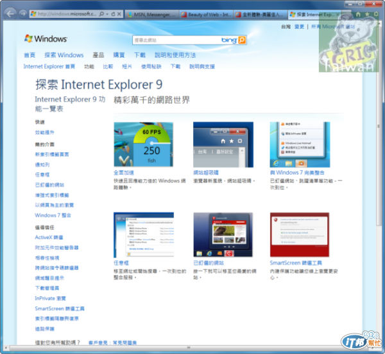The width and height of the screenshot is (385, 354).
Task: Open the 購買 navigation item
Action: [x=119, y=55]
